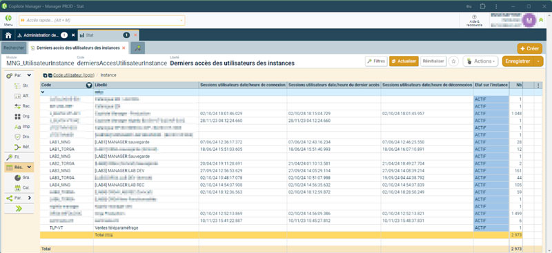
Task: Select the Derniers accès des utilisateurs des instances tab
Action: pyautogui.click(x=78, y=48)
